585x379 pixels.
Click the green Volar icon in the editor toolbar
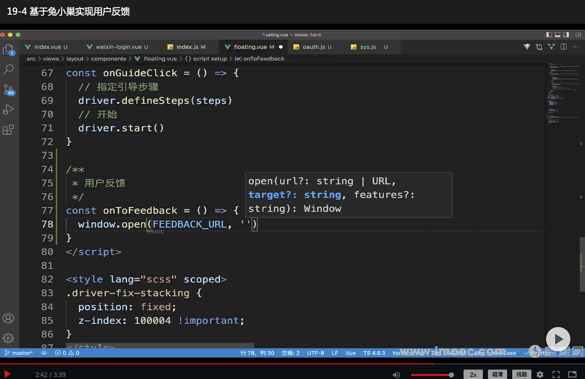(x=552, y=47)
